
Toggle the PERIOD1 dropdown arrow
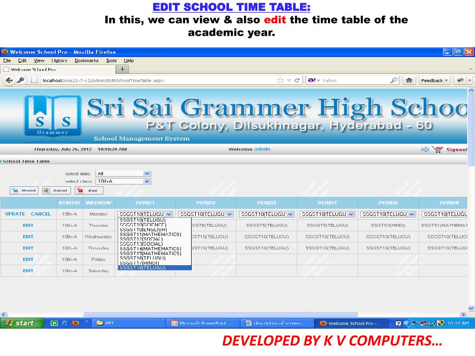click(169, 214)
